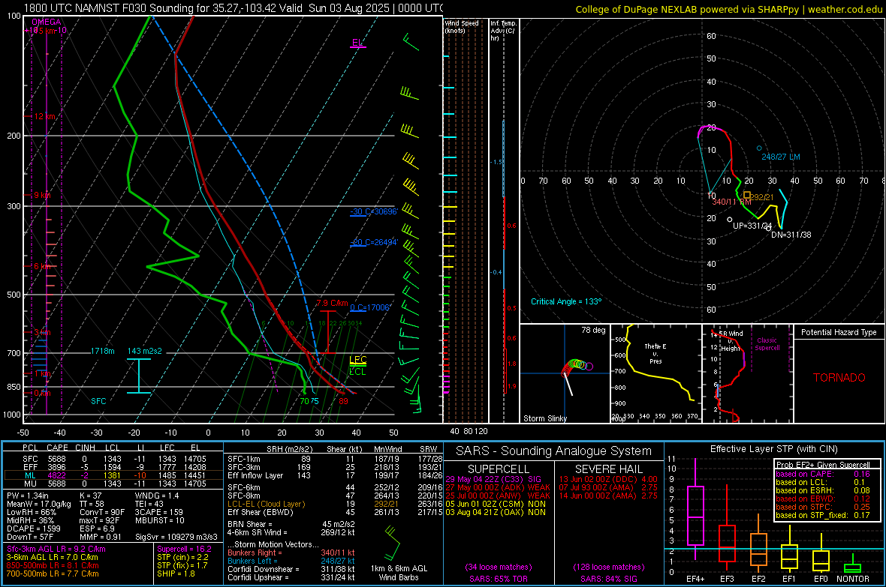The height and width of the screenshot is (587, 886).
Task: Click the '700-500mb LR = 7.7 C/km' line
Action: (x=53, y=574)
